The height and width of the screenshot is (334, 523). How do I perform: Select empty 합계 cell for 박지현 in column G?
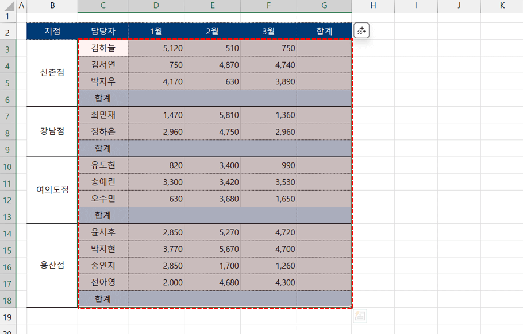point(324,249)
